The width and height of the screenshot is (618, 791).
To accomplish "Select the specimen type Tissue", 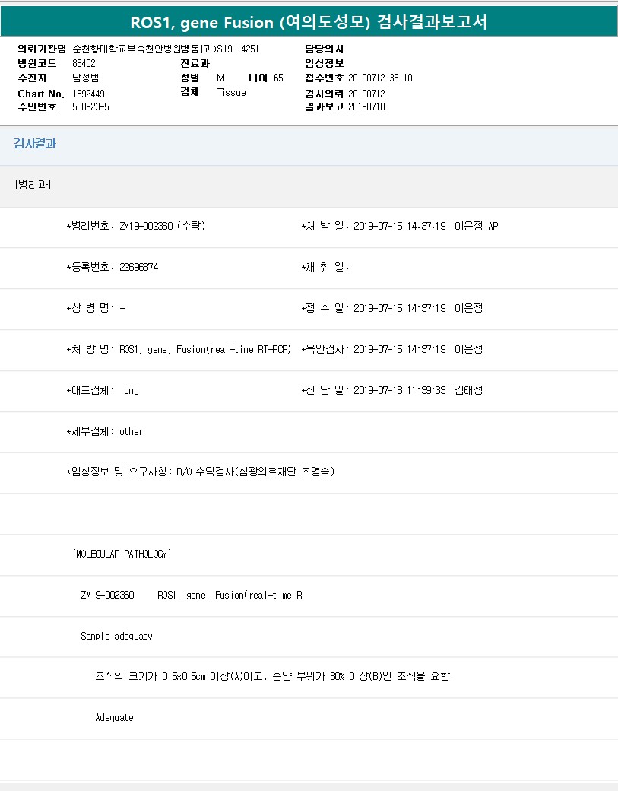I will coord(231,92).
